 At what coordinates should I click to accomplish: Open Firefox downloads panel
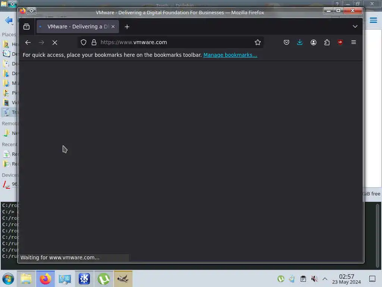pyautogui.click(x=300, y=42)
